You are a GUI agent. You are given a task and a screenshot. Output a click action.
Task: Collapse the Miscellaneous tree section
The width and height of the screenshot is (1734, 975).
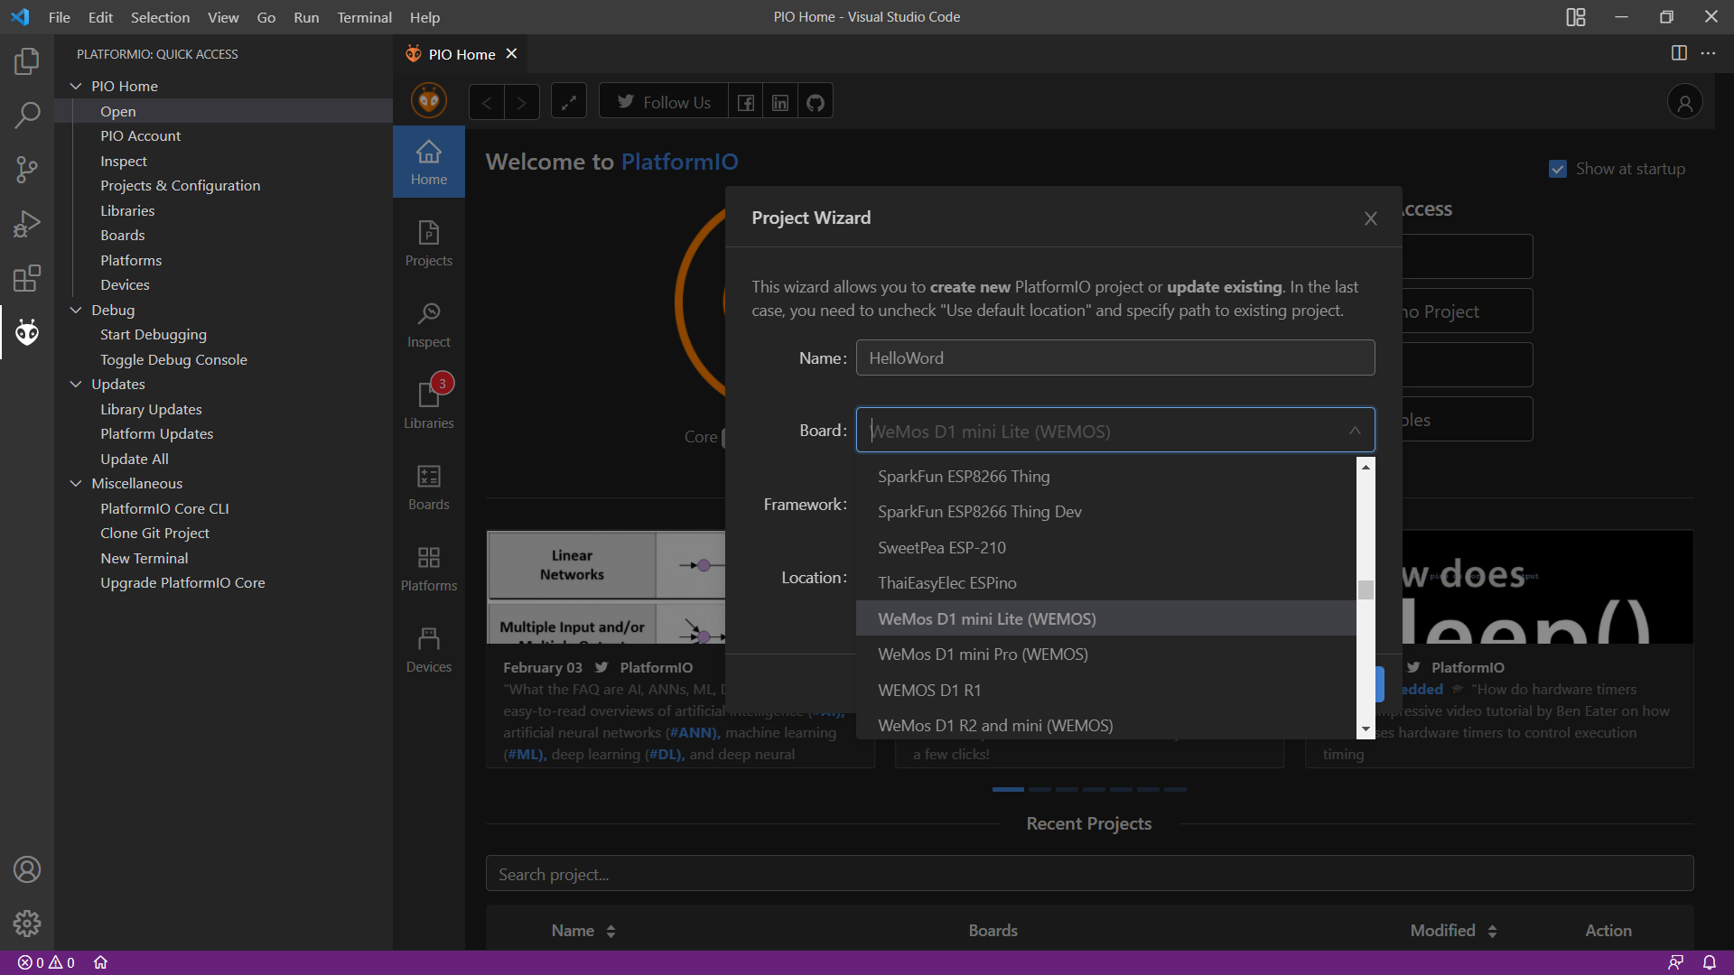pyautogui.click(x=76, y=483)
